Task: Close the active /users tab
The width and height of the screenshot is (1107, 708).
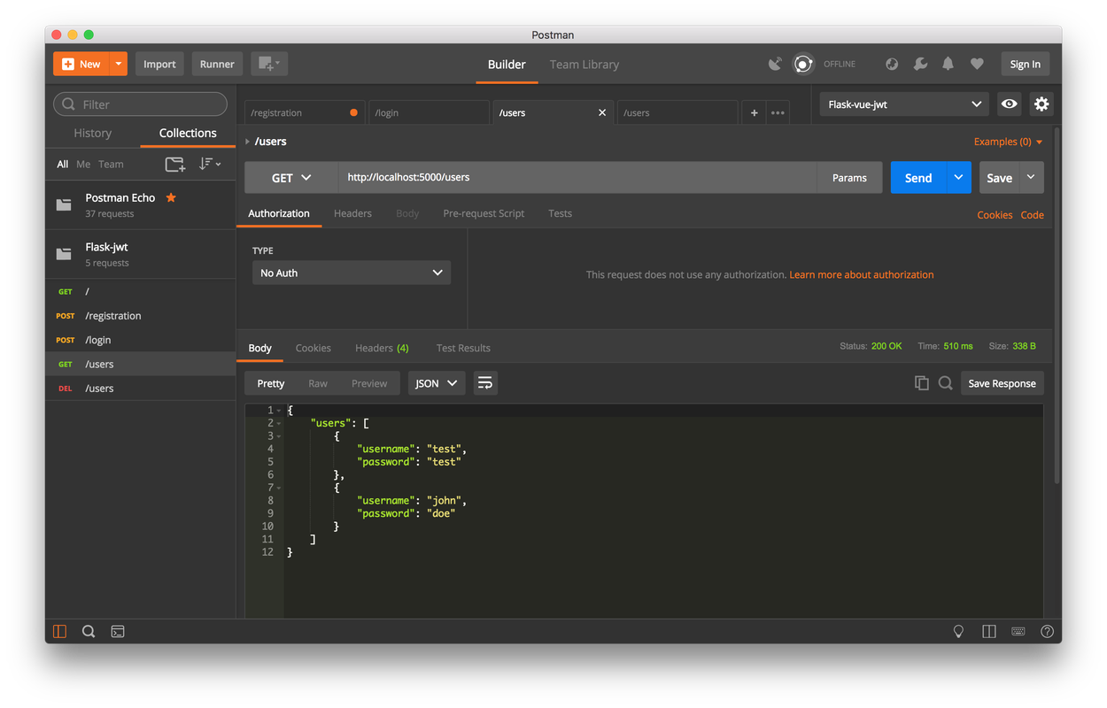Action: click(x=602, y=113)
